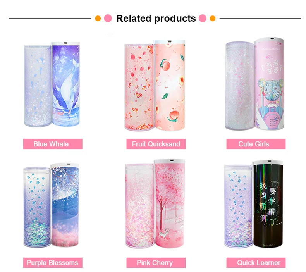306x272 pixels.
Task: Click the Related products heading text
Action: point(156,18)
